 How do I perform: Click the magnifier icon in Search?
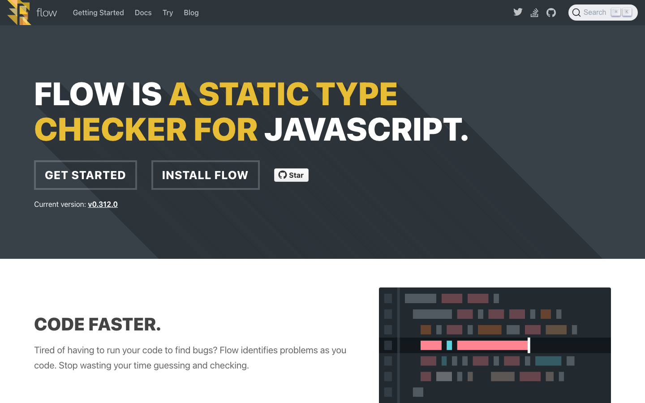(x=576, y=13)
